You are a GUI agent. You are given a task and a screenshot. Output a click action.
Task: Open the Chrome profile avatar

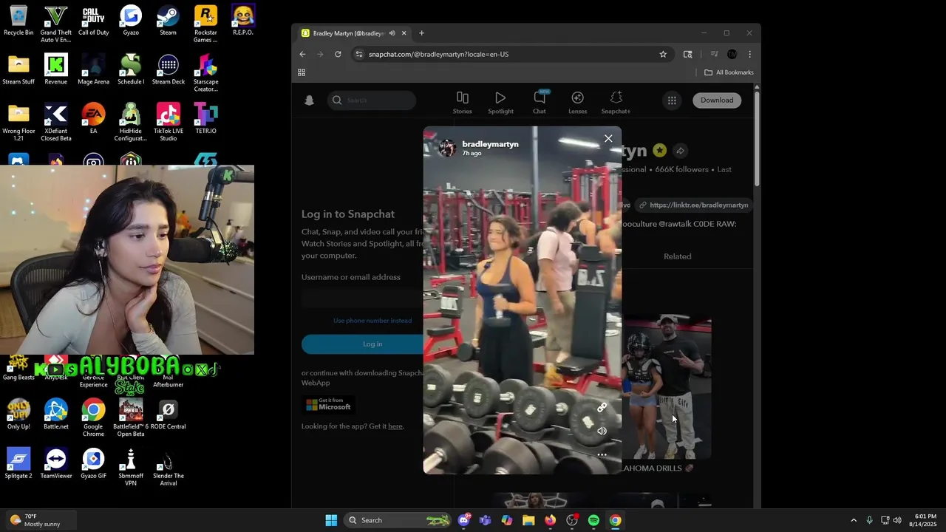pos(732,54)
